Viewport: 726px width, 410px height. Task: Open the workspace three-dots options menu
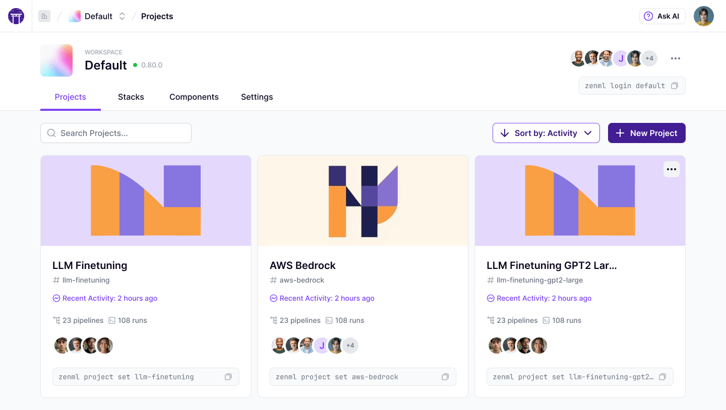tap(676, 58)
